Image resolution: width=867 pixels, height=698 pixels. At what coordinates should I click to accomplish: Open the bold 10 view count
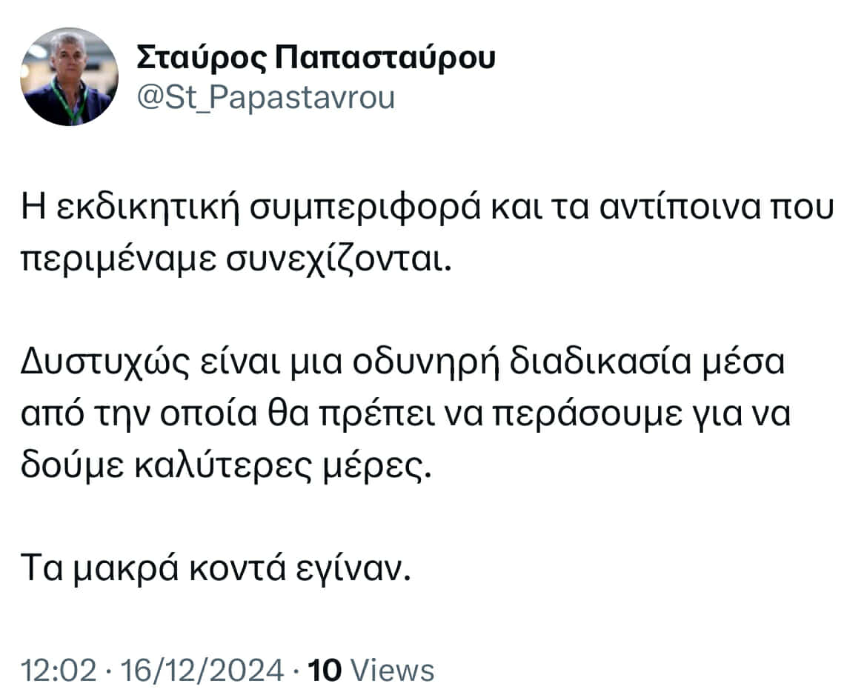click(325, 670)
